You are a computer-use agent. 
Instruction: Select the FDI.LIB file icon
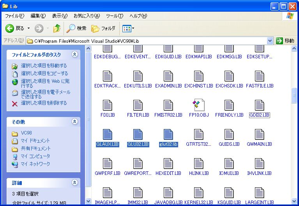pos(107,105)
